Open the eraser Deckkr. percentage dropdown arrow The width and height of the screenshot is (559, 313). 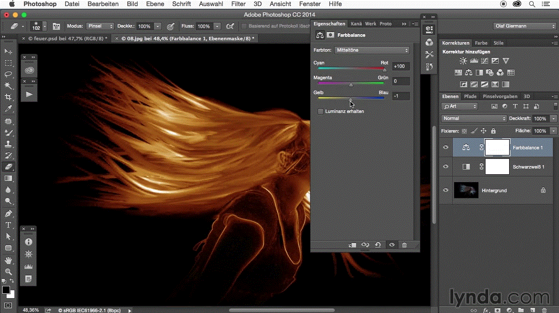158,26
